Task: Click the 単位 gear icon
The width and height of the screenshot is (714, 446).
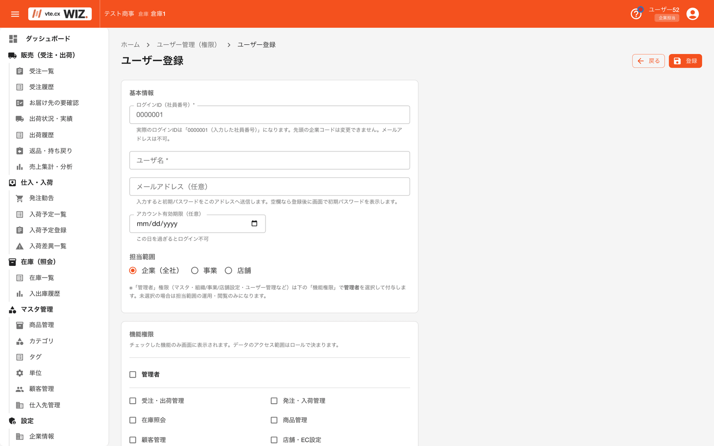Action: pos(20,373)
